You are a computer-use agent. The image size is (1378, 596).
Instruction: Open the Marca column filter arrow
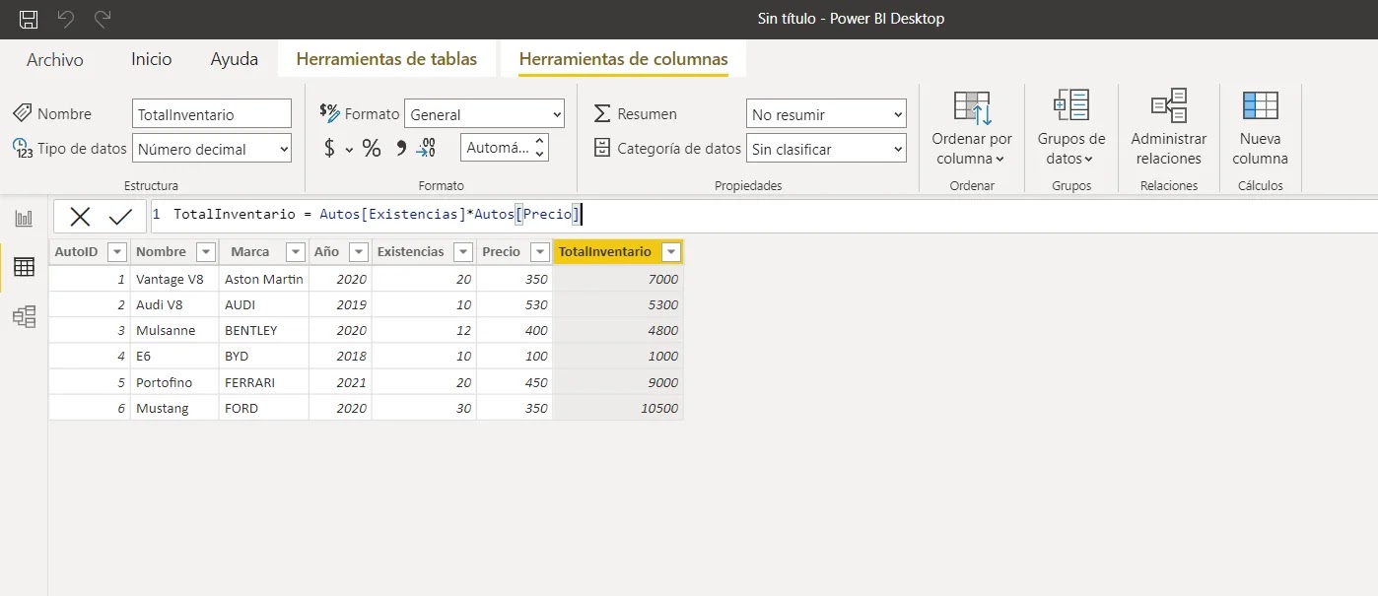pyautogui.click(x=296, y=252)
